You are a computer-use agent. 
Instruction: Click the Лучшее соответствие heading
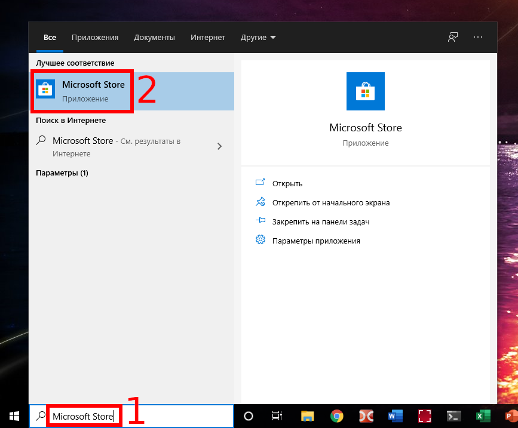tap(75, 63)
